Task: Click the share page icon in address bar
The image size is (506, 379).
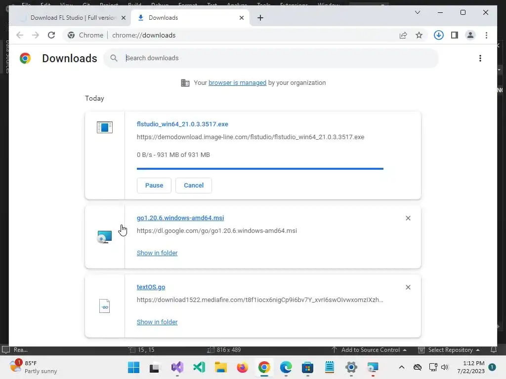Action: click(403, 35)
